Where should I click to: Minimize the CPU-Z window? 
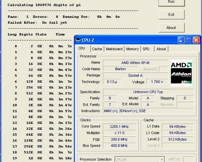pos(181,40)
